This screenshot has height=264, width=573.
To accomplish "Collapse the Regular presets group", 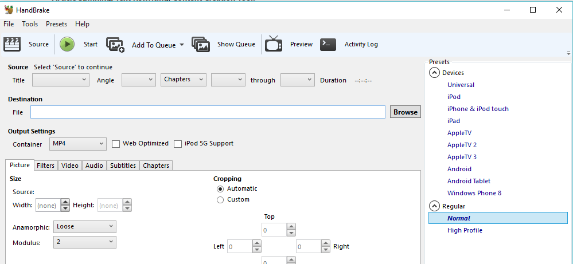I will click(x=434, y=206).
